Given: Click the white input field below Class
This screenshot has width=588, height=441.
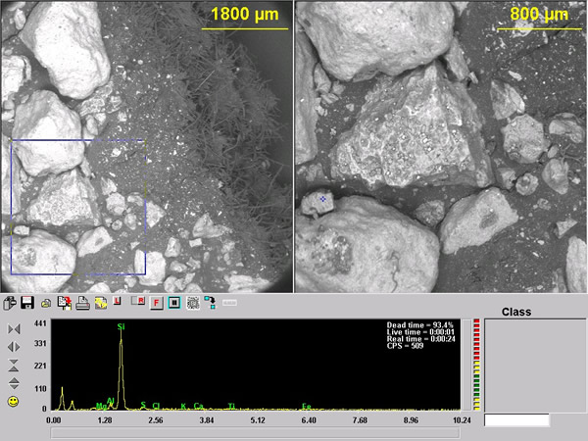Looking at the screenshot, I should tap(516, 420).
